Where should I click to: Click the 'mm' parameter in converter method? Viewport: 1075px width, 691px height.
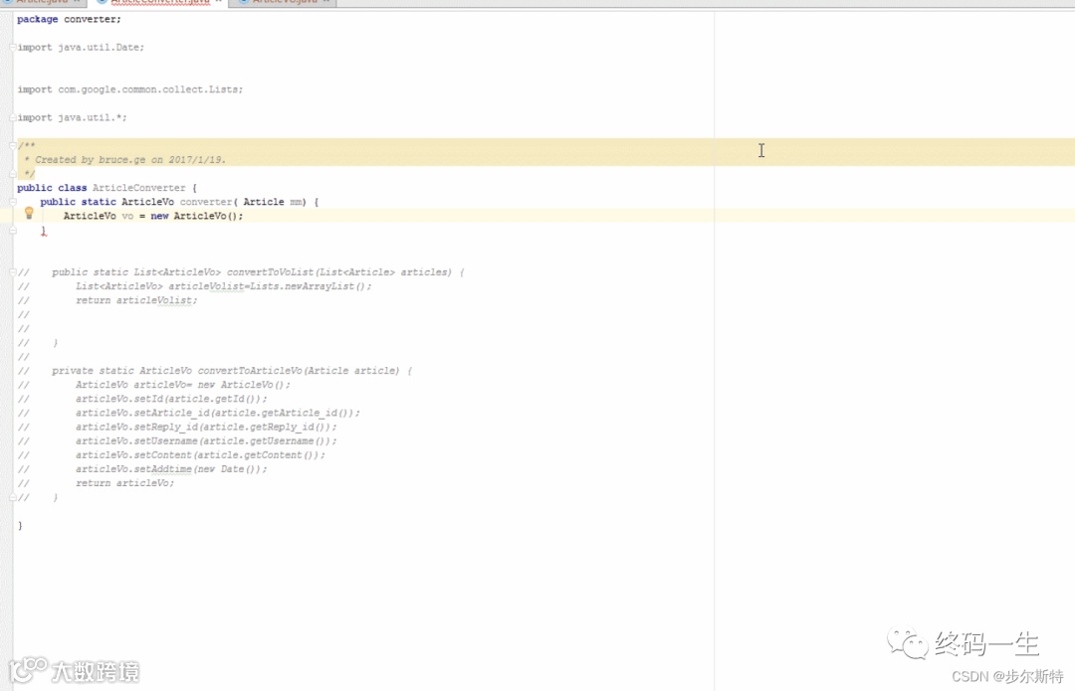(297, 202)
